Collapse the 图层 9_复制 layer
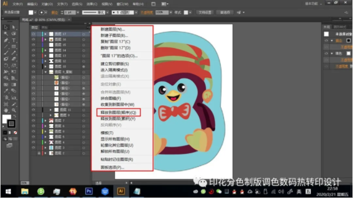 45,72
